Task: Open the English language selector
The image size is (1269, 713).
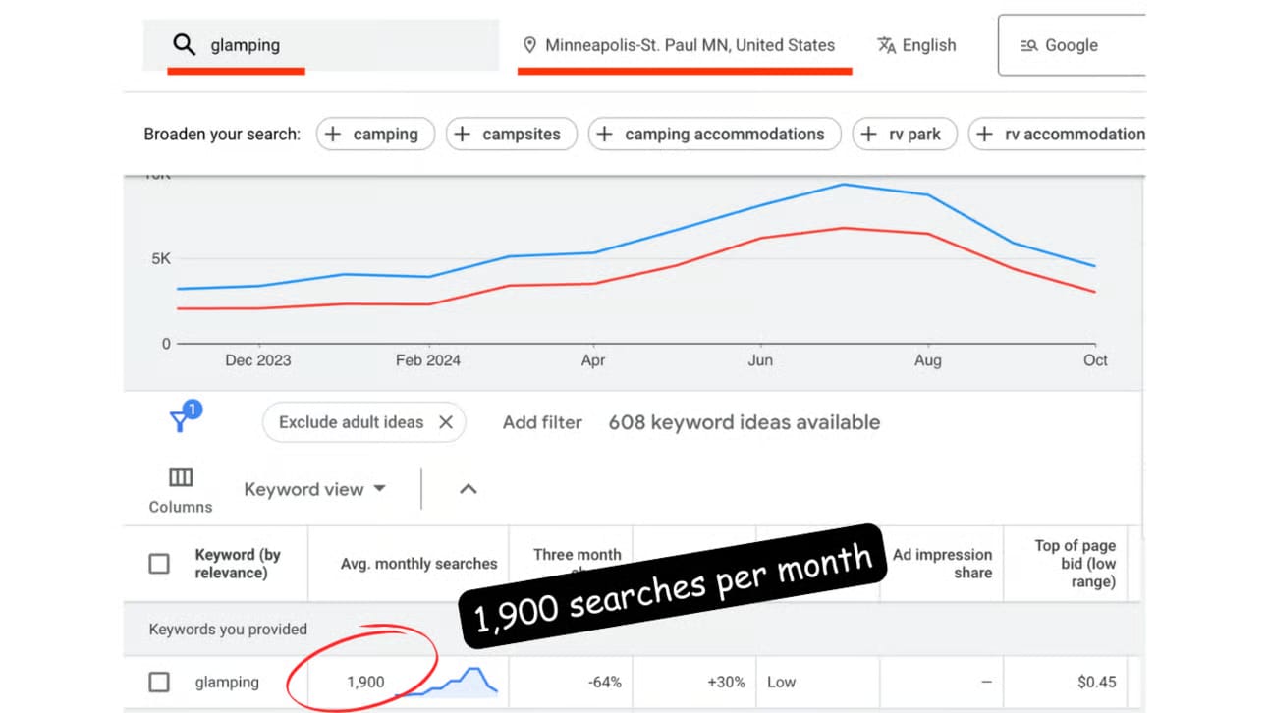Action: [x=916, y=45]
